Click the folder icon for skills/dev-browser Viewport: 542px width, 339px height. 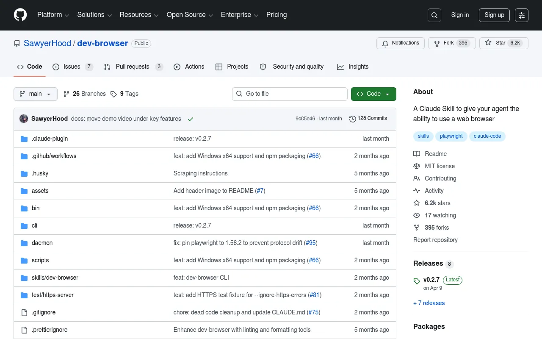click(24, 278)
